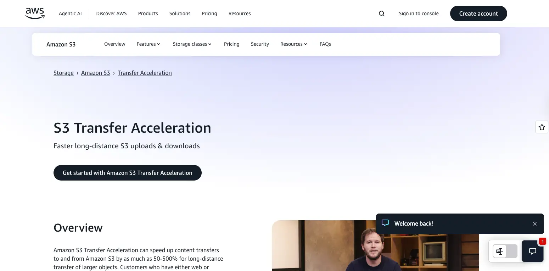The height and width of the screenshot is (271, 549).
Task: Follow the Storage breadcrumb link
Action: [63, 73]
